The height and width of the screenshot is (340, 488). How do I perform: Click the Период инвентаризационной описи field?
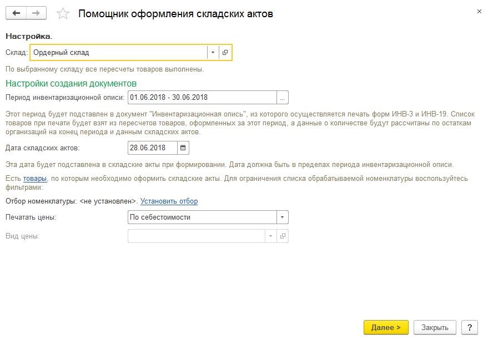pyautogui.click(x=202, y=98)
